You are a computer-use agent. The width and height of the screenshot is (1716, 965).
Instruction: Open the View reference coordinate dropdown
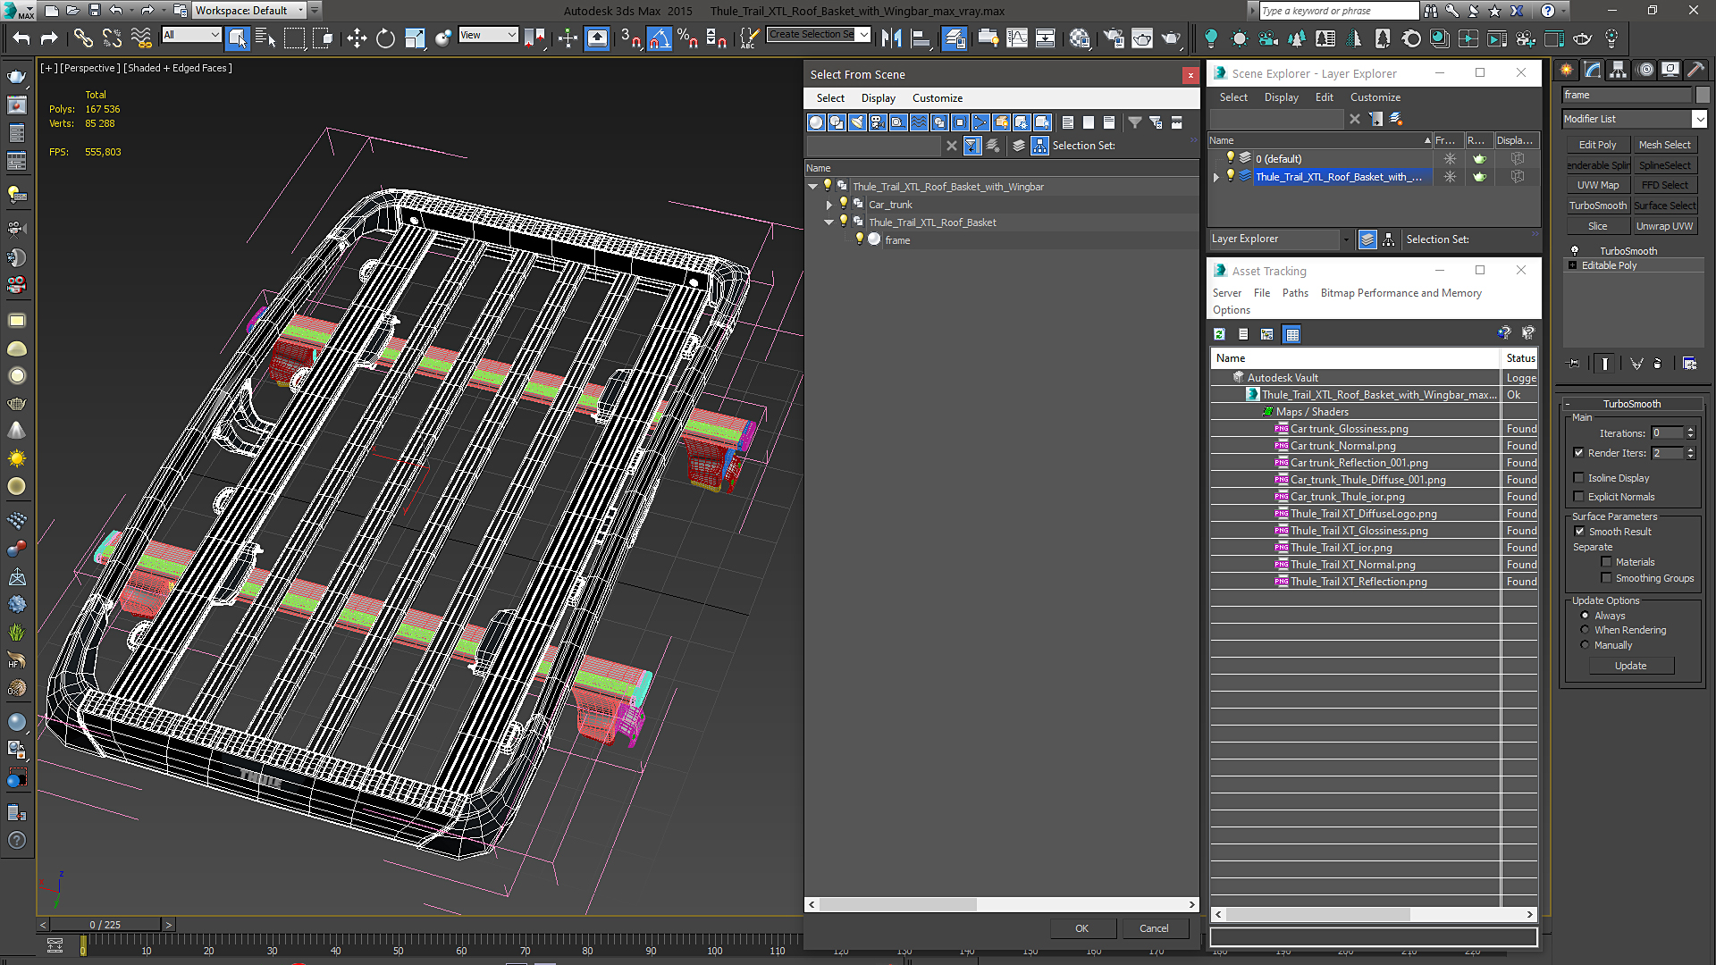(488, 35)
